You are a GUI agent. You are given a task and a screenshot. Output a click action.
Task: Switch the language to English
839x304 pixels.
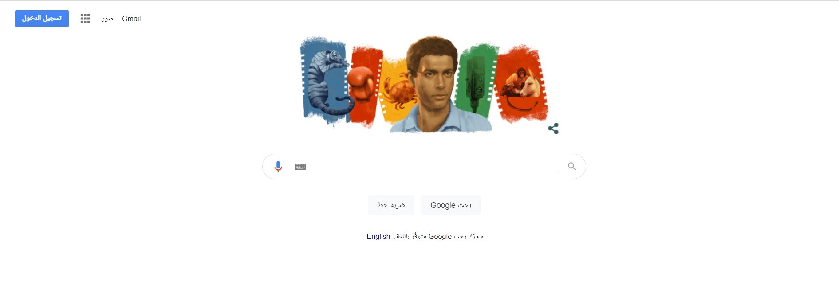(x=378, y=236)
